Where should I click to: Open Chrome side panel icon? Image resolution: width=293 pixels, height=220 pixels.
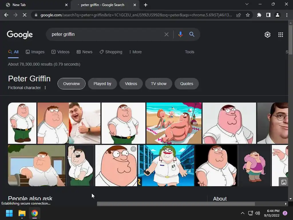pos(268,15)
